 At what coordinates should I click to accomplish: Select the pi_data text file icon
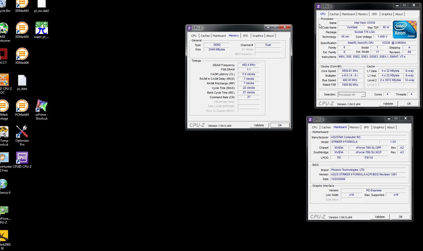coord(22,82)
